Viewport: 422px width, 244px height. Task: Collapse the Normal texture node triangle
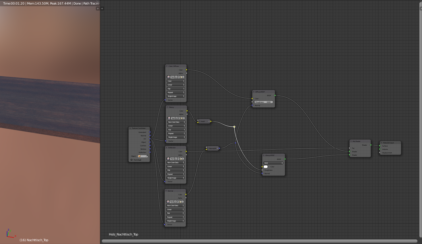pos(166,191)
